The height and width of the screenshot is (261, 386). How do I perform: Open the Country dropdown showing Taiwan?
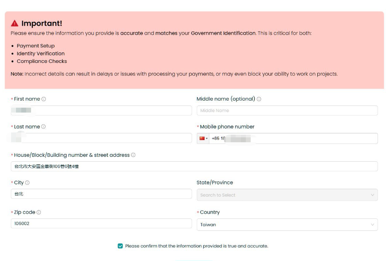[287, 225]
